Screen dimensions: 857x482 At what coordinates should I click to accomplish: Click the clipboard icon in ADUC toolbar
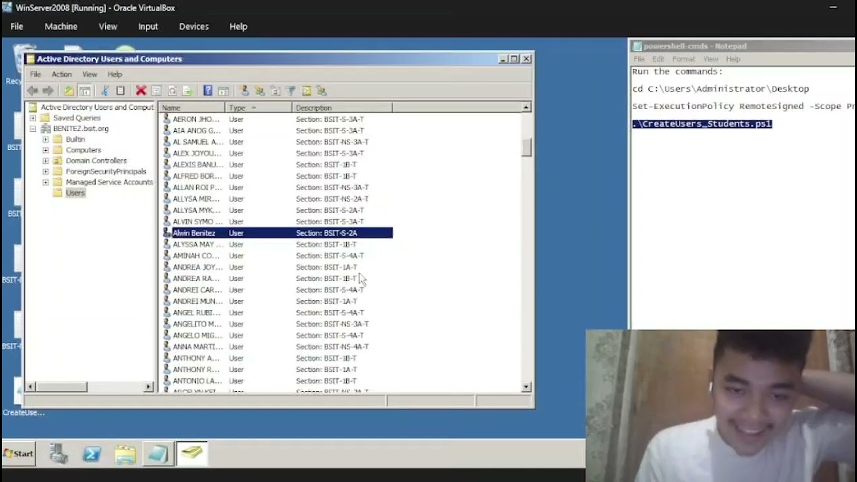[x=121, y=90]
